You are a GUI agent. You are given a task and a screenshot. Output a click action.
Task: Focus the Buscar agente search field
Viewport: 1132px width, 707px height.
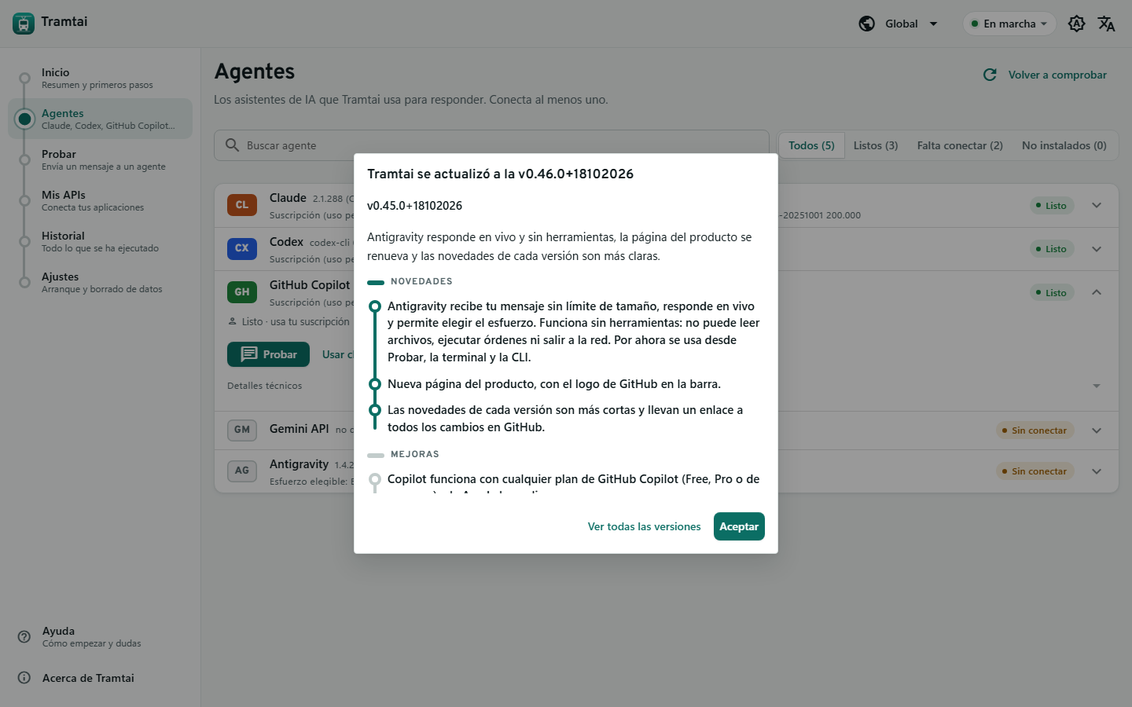pyautogui.click(x=491, y=145)
